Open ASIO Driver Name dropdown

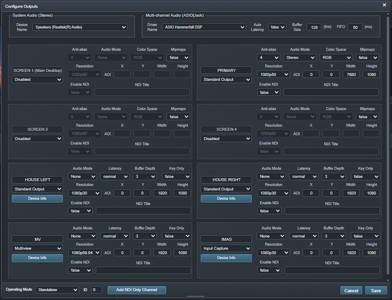coord(204,27)
